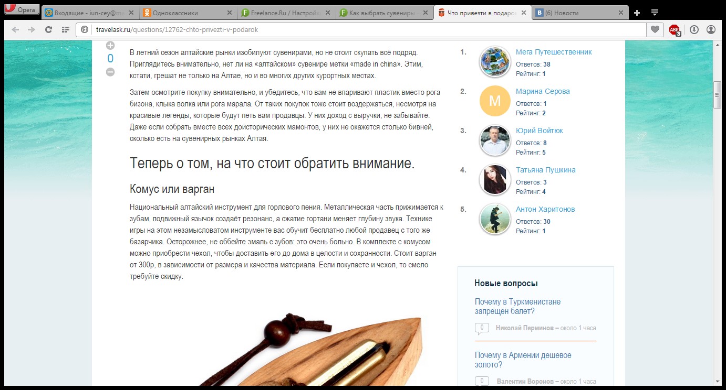The image size is (726, 390).
Task: Open the tab menu list icon
Action: tap(655, 13)
